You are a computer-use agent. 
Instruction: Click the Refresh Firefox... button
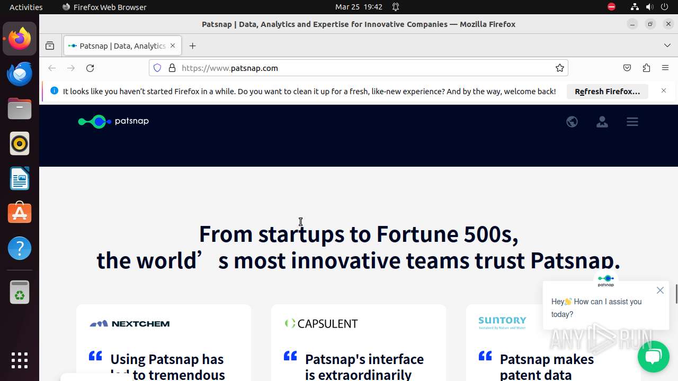(x=608, y=91)
